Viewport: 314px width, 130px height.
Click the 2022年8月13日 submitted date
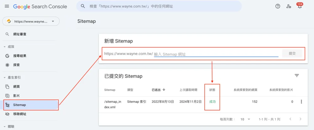pos(163,102)
